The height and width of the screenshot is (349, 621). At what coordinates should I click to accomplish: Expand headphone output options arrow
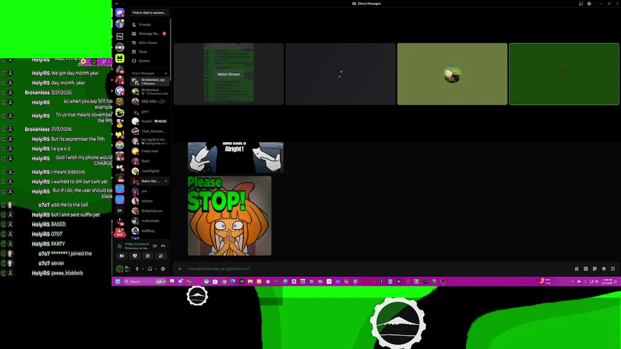point(156,269)
